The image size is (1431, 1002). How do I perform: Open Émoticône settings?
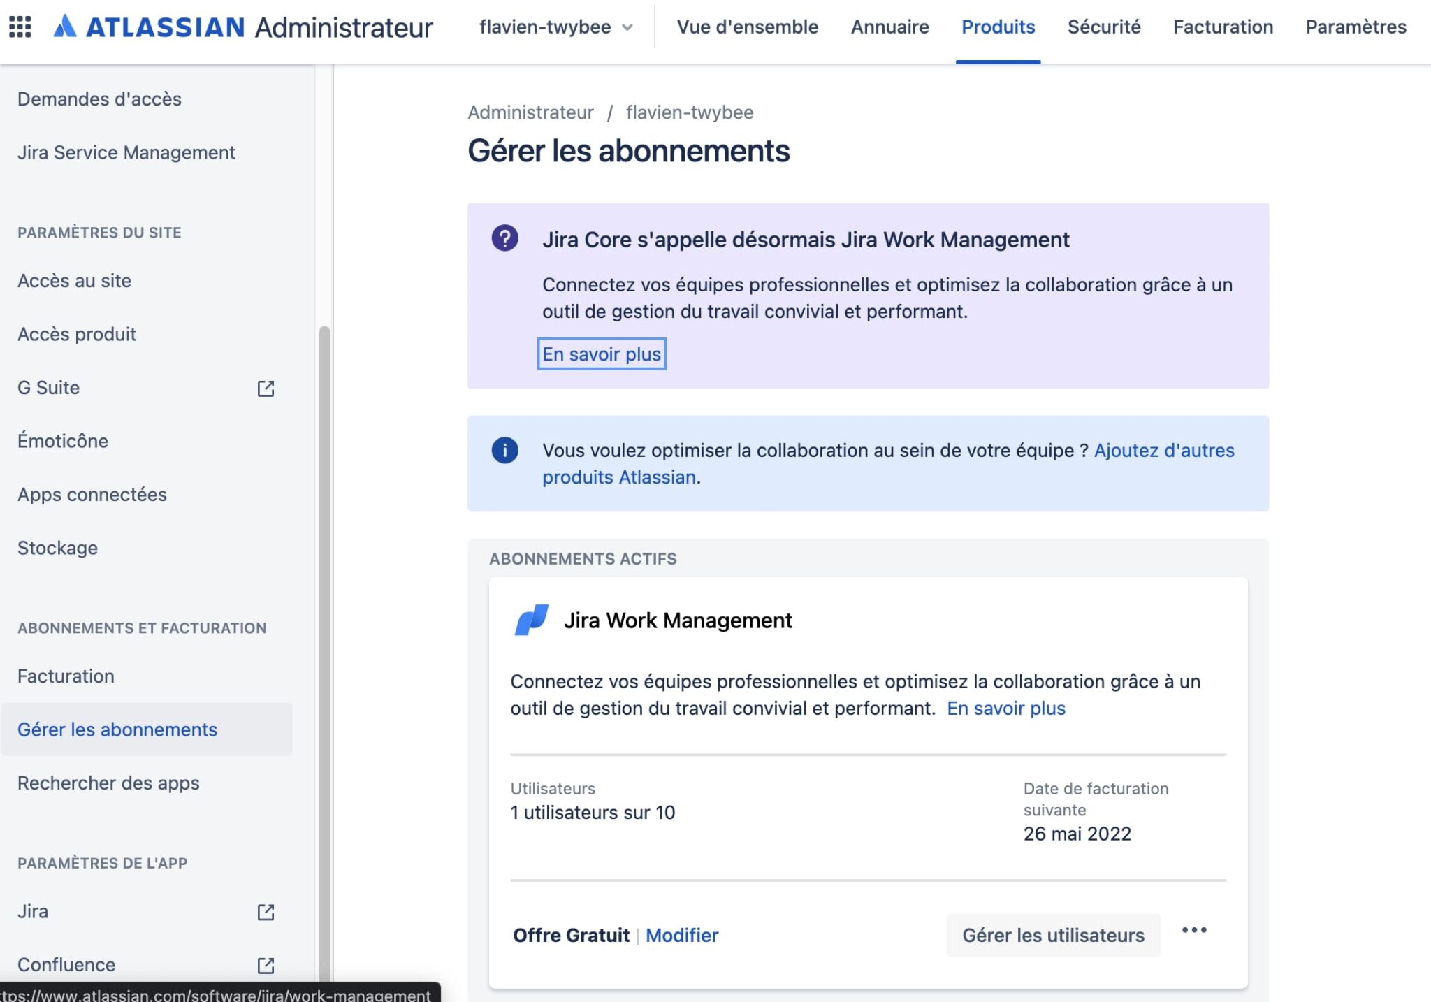pos(147,441)
